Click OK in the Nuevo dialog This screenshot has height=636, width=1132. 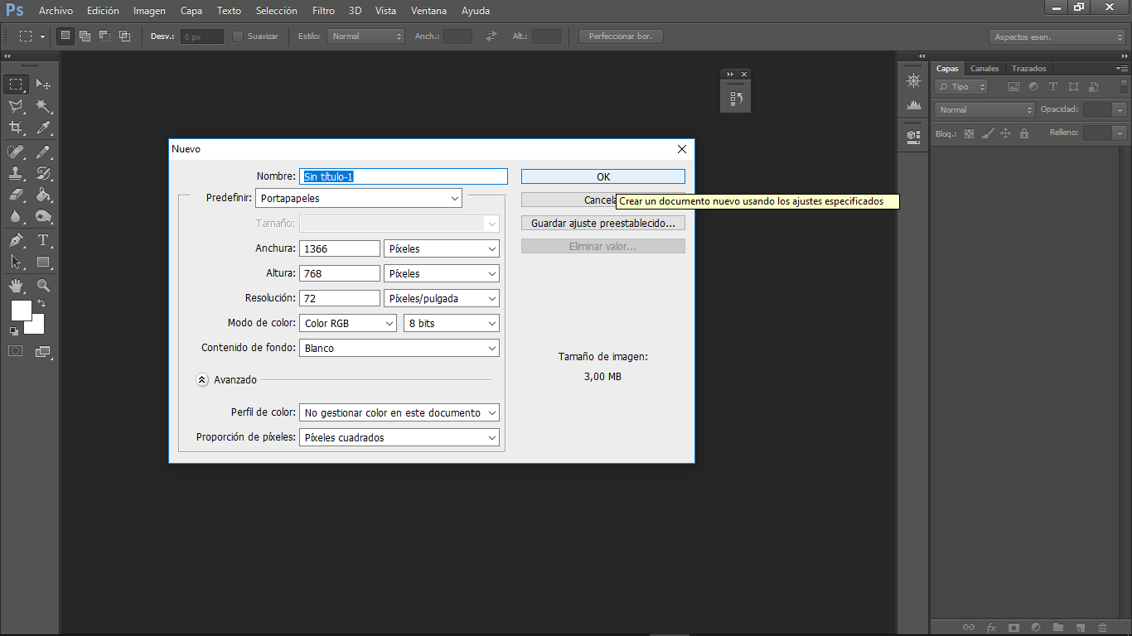click(603, 176)
